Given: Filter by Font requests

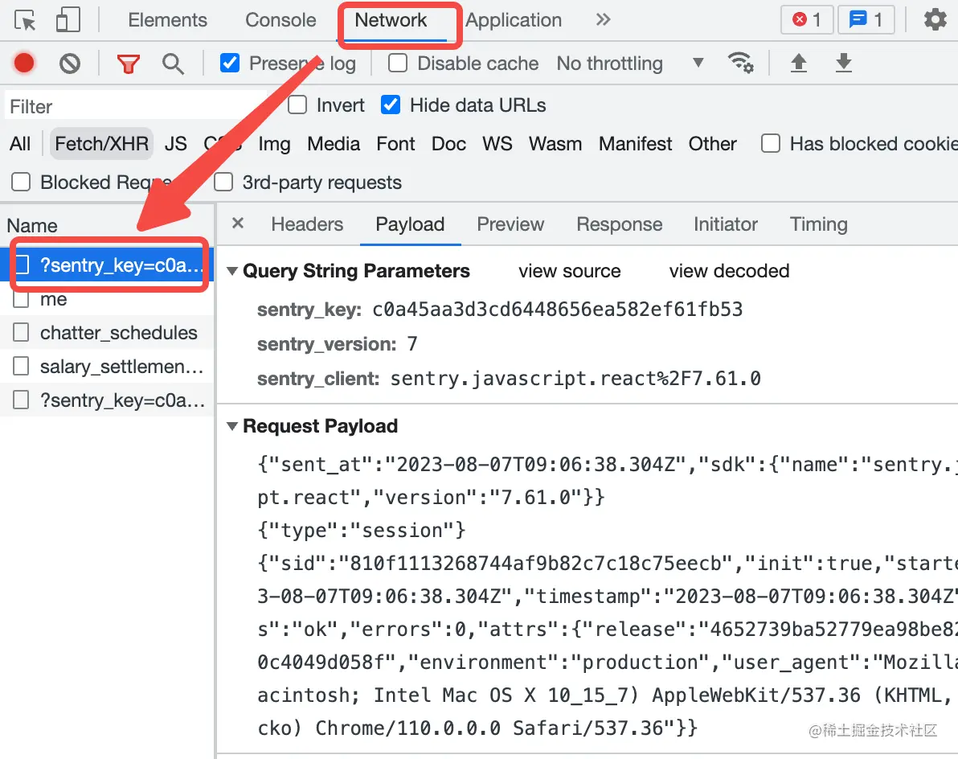Looking at the screenshot, I should pyautogui.click(x=395, y=144).
